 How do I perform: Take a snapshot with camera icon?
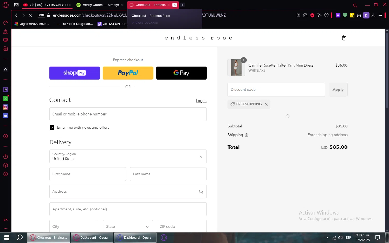(305, 15)
